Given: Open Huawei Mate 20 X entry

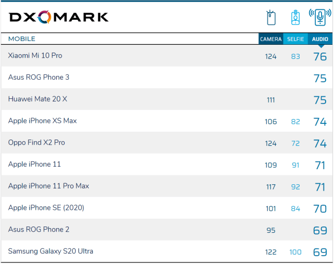Looking at the screenshot, I should (38, 99).
